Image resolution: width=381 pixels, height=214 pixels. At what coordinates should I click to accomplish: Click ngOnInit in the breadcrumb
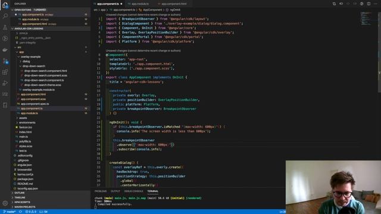175,10
